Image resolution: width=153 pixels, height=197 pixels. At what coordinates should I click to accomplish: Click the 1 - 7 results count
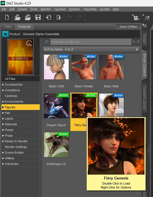[x=136, y=42]
